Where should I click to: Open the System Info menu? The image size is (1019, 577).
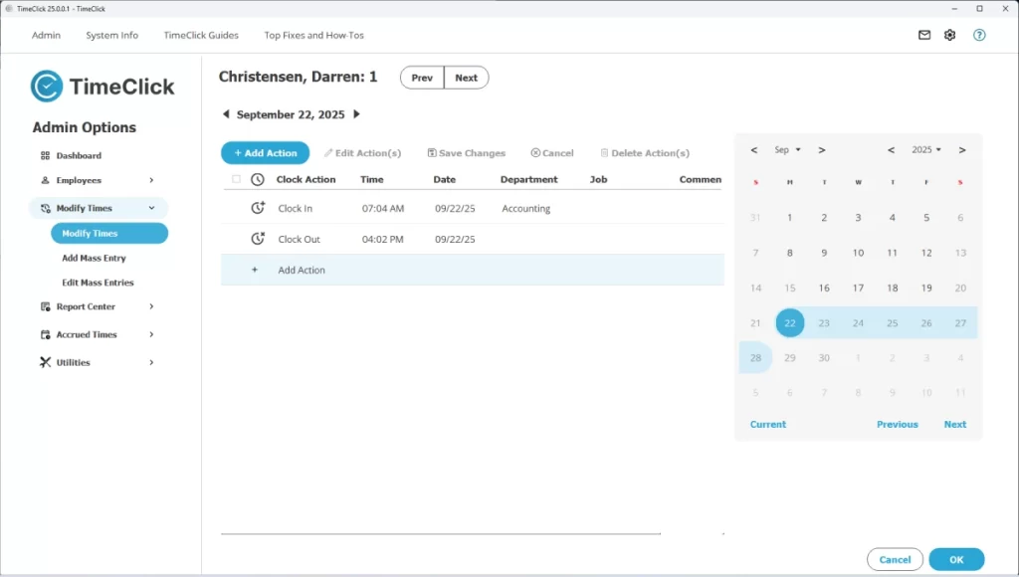click(x=111, y=34)
